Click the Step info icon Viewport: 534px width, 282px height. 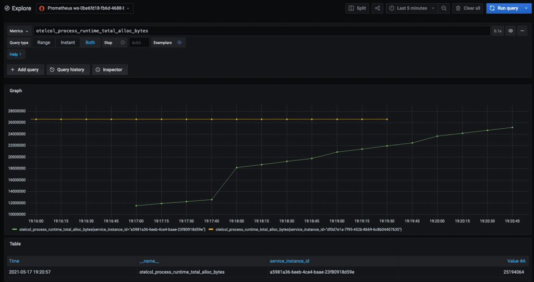tap(123, 43)
